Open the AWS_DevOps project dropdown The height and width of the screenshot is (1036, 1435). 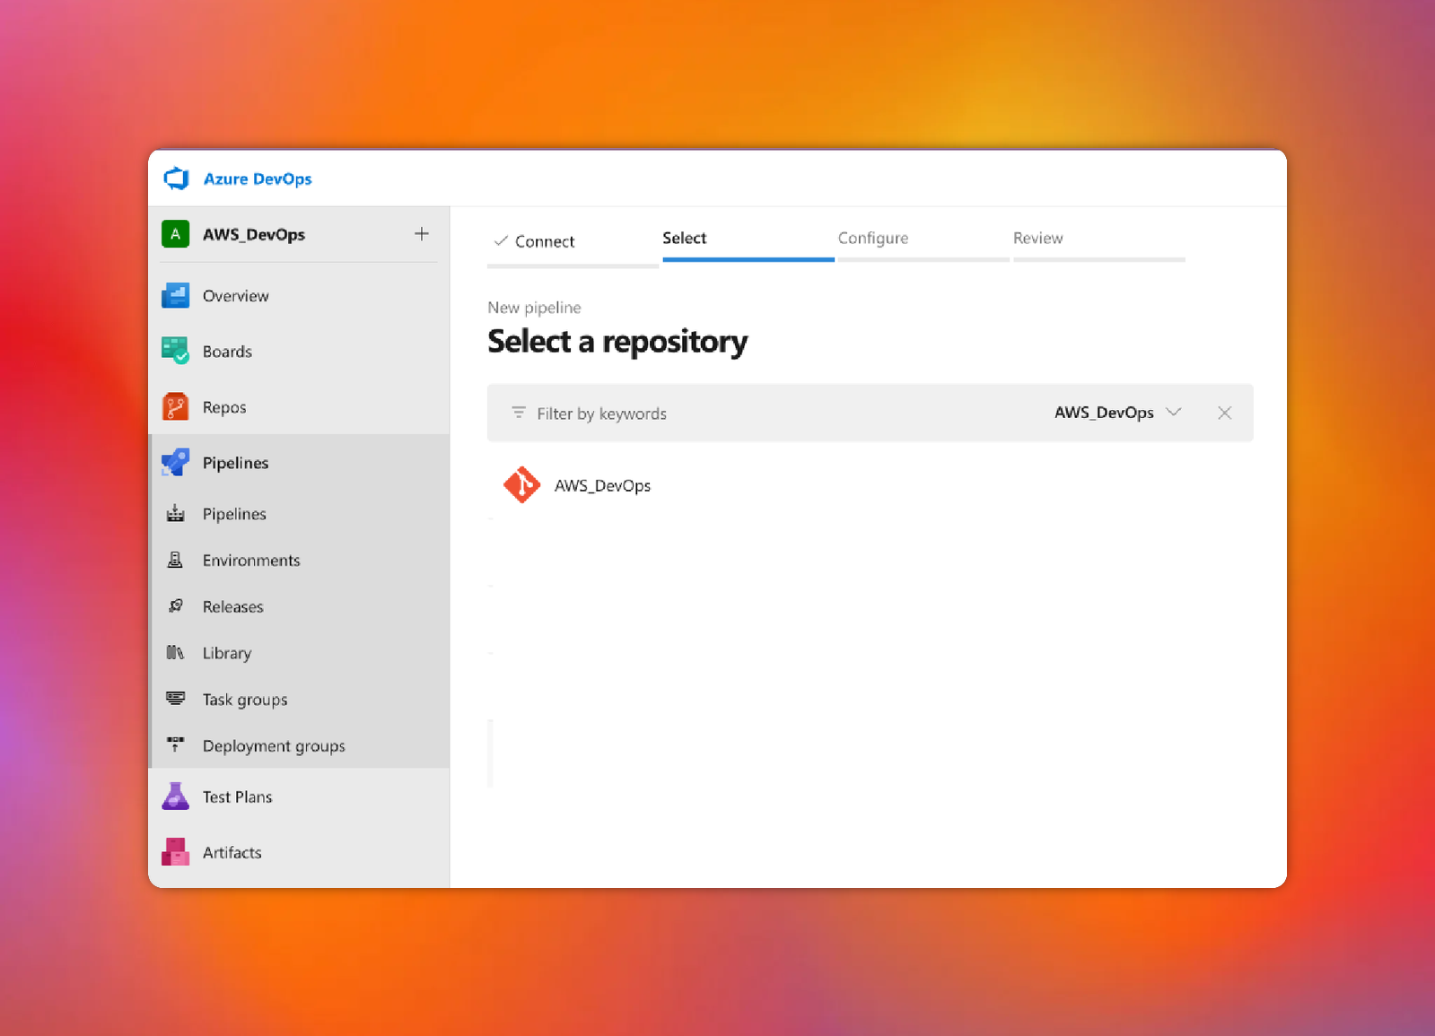1117,413
